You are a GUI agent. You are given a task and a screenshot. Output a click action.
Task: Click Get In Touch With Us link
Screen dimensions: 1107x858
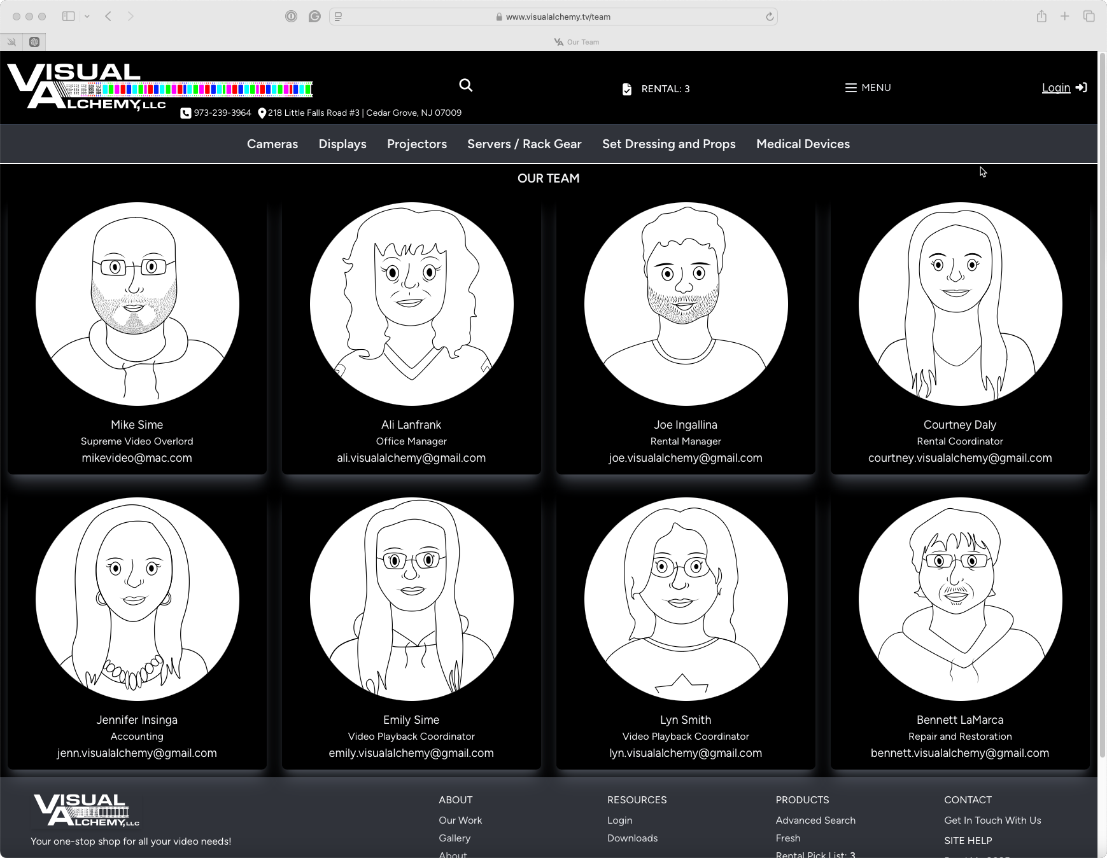pyautogui.click(x=992, y=820)
